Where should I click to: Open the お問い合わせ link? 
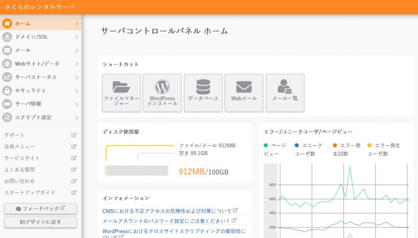[20, 181]
